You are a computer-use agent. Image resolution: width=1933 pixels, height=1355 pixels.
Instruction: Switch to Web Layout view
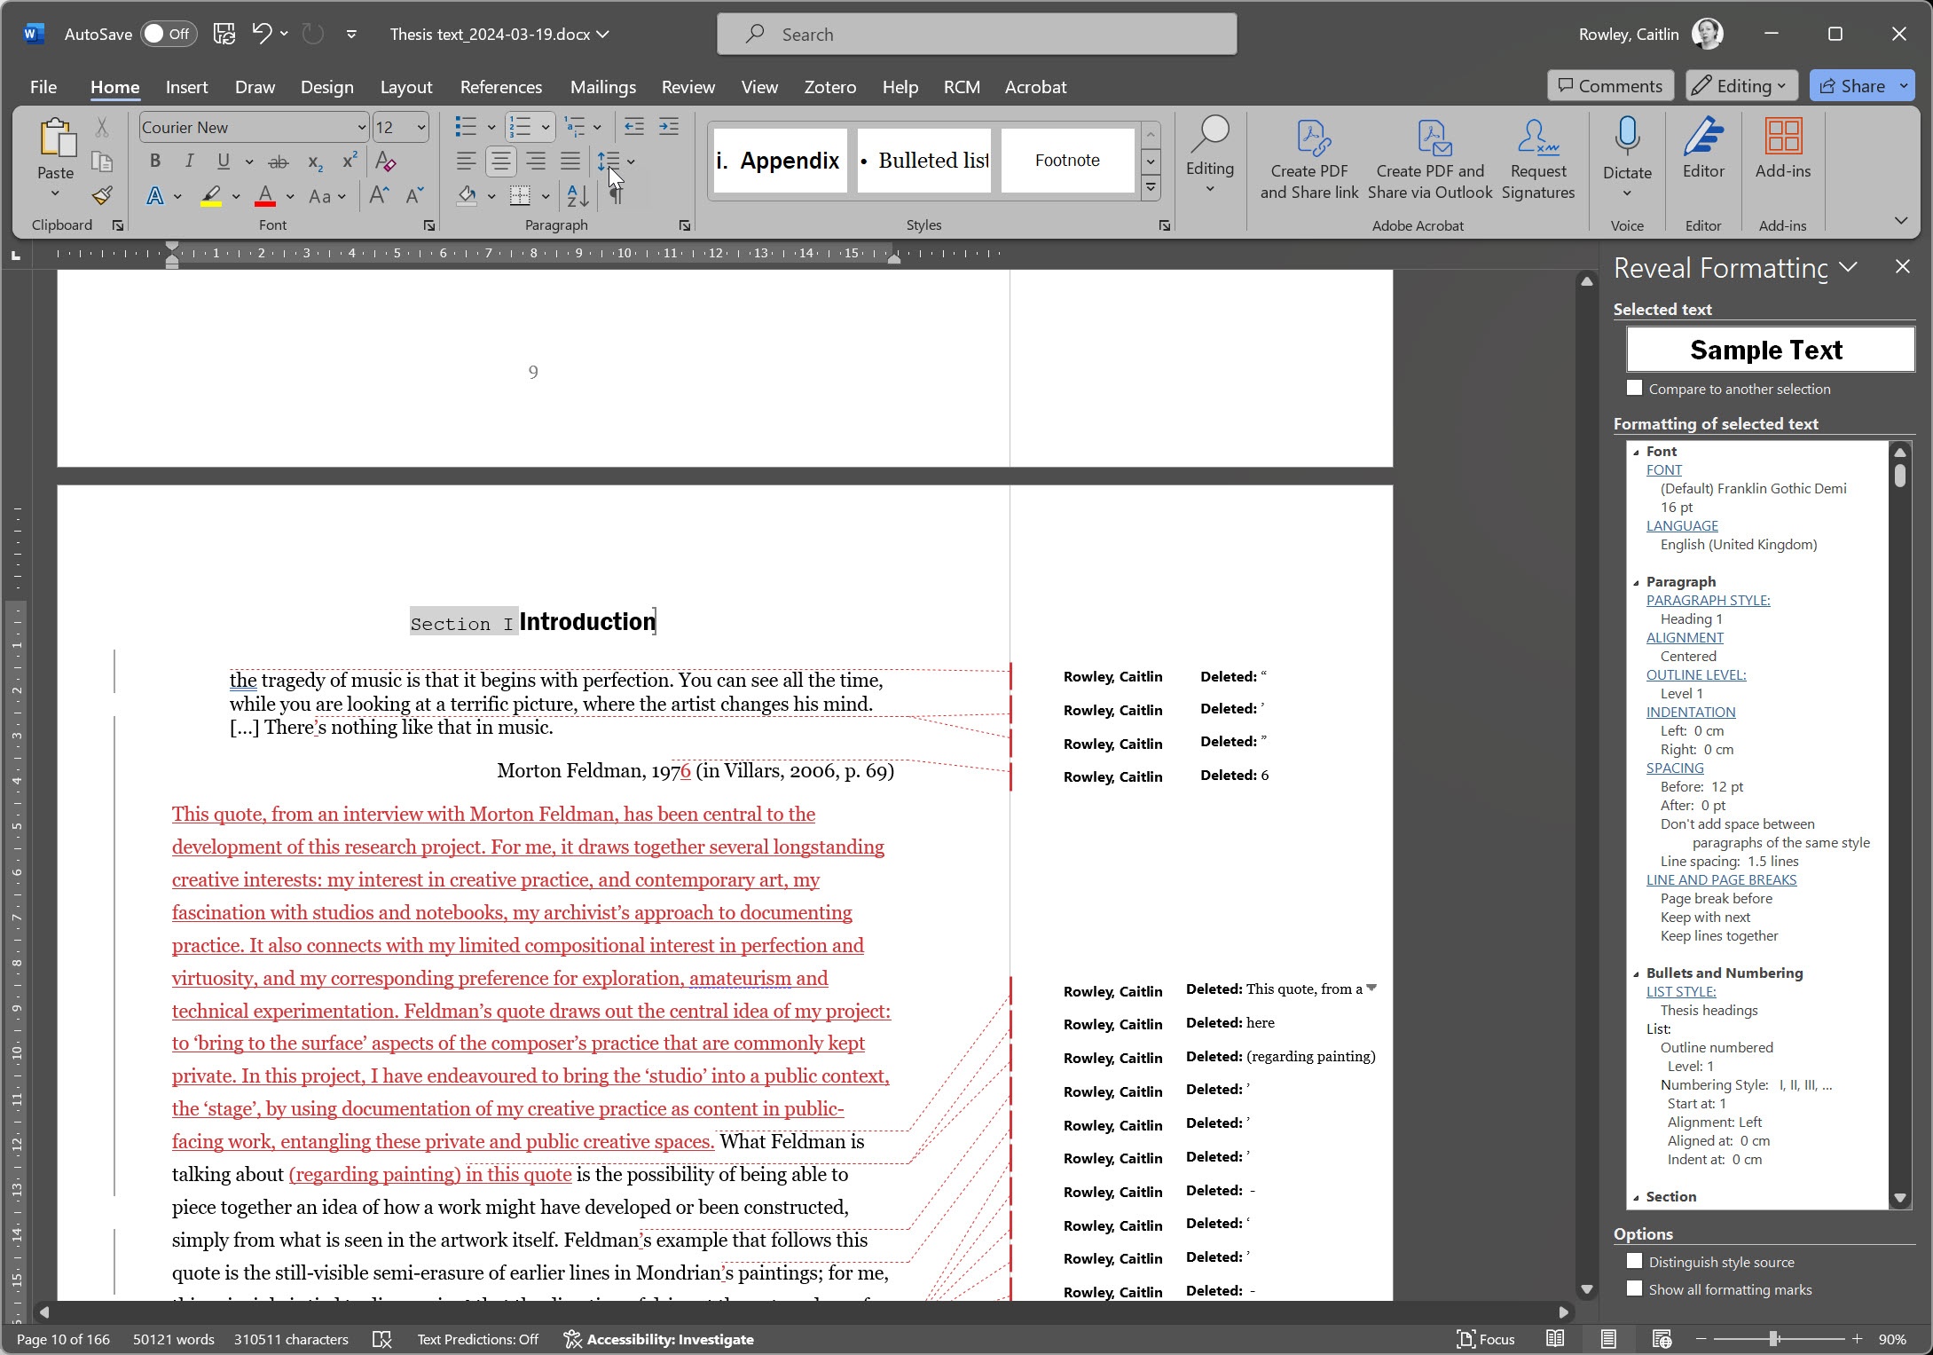1662,1339
